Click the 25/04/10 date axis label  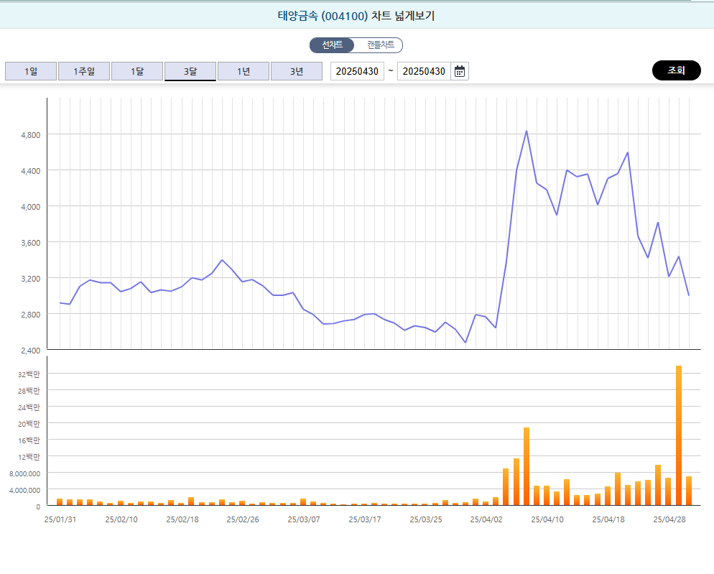547,519
